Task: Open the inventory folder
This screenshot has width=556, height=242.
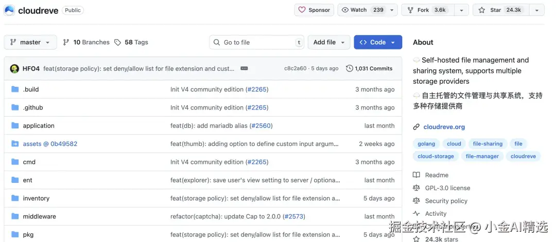Action: point(36,198)
